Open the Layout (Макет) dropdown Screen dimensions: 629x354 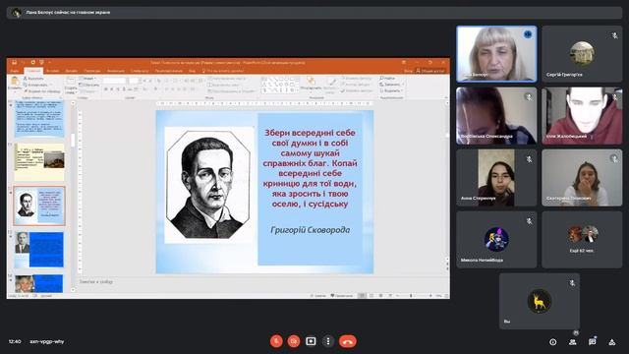(x=87, y=79)
